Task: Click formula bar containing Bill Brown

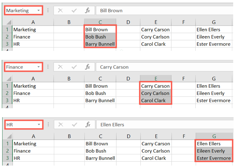Action: pyautogui.click(x=163, y=10)
